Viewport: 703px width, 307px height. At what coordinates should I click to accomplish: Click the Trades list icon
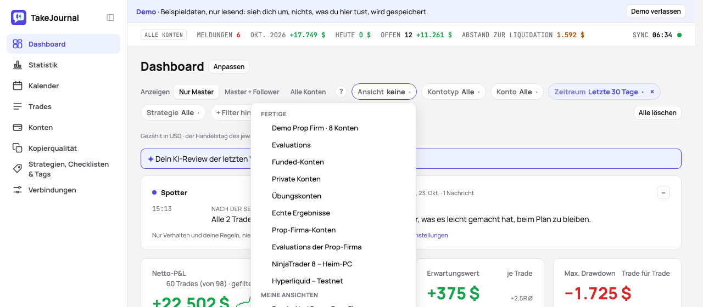18,106
